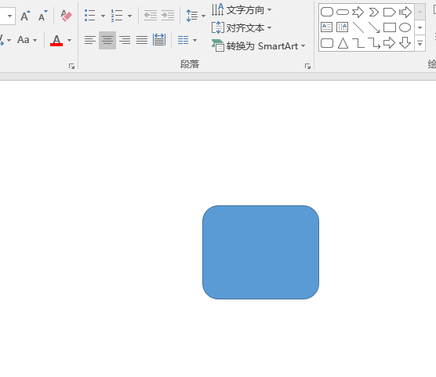Toggle center text alignment

pyautogui.click(x=107, y=40)
